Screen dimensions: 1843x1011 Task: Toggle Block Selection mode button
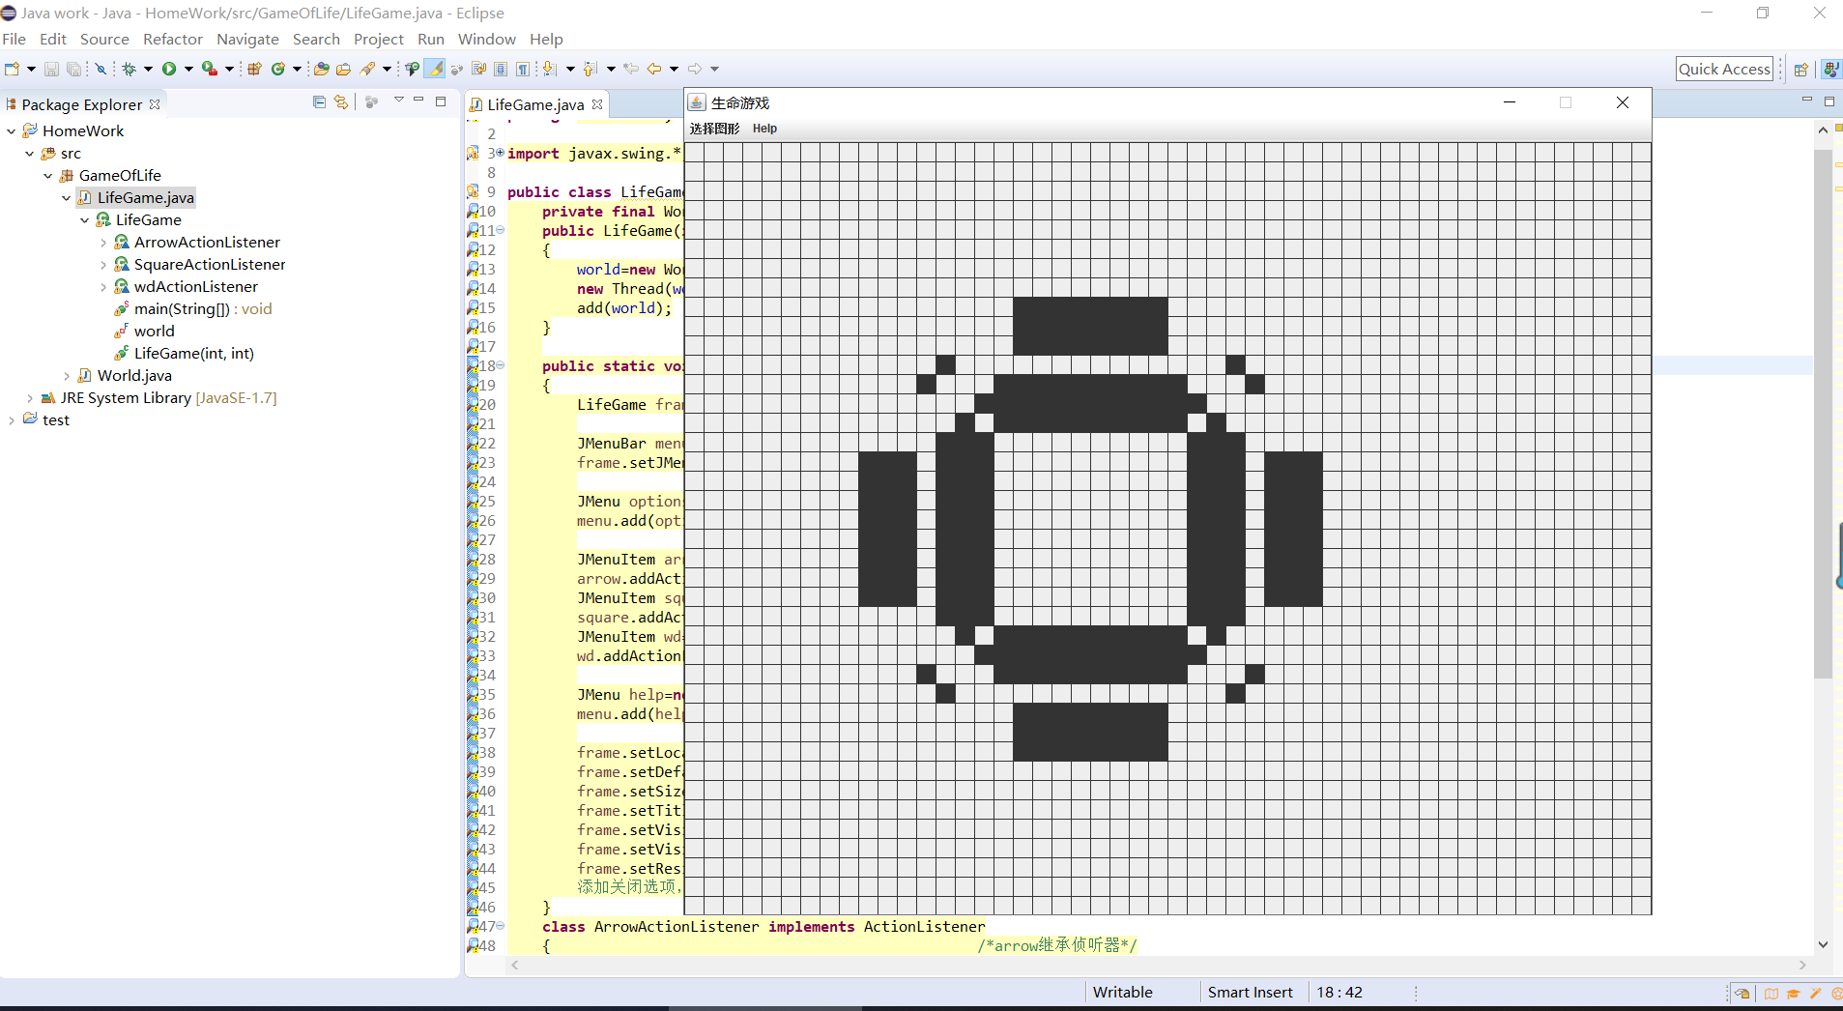[x=501, y=69]
